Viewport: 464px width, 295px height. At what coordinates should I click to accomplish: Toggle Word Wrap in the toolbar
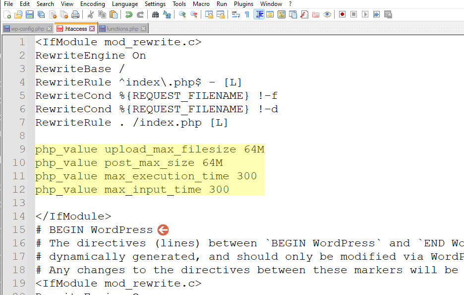(x=235, y=14)
